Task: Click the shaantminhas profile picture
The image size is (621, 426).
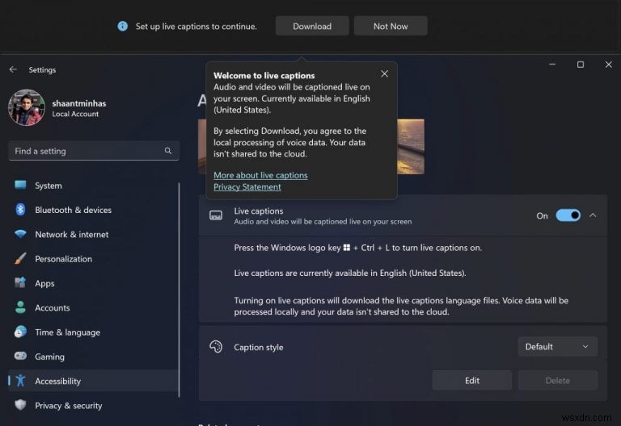Action: pyautogui.click(x=27, y=107)
